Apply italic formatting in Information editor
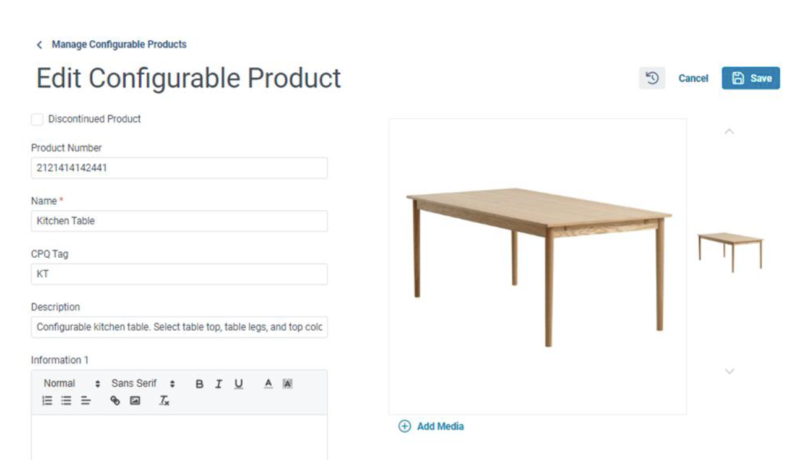Screen dimensions: 797x460 [x=218, y=384]
